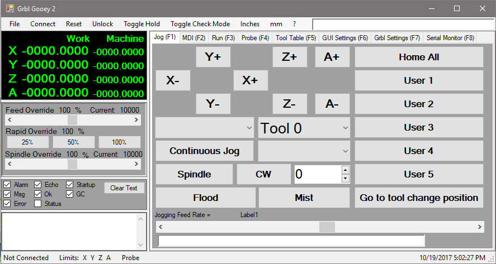Click the CW spindle direction button
This screenshot has height=264, width=496.
tap(263, 174)
